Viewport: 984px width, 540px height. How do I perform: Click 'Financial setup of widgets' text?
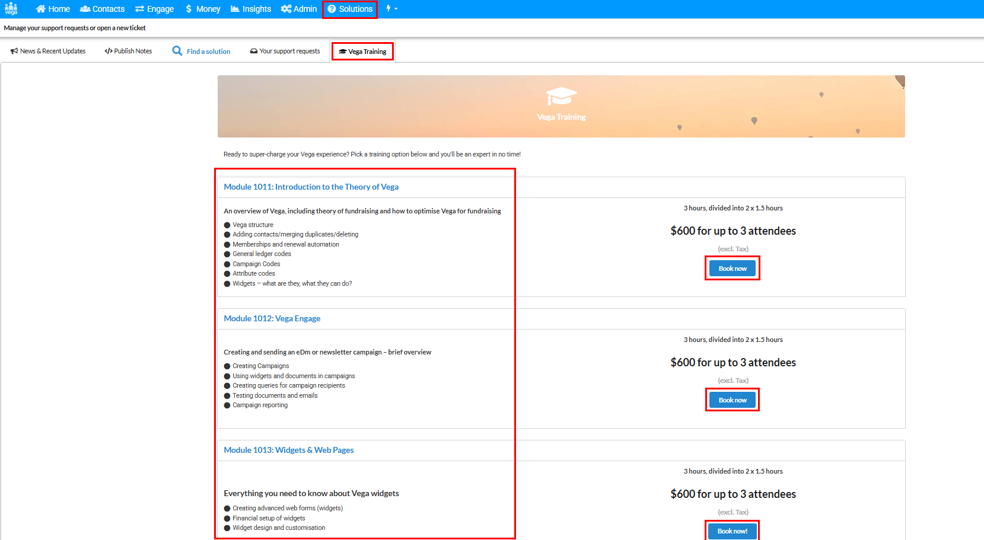click(x=269, y=518)
